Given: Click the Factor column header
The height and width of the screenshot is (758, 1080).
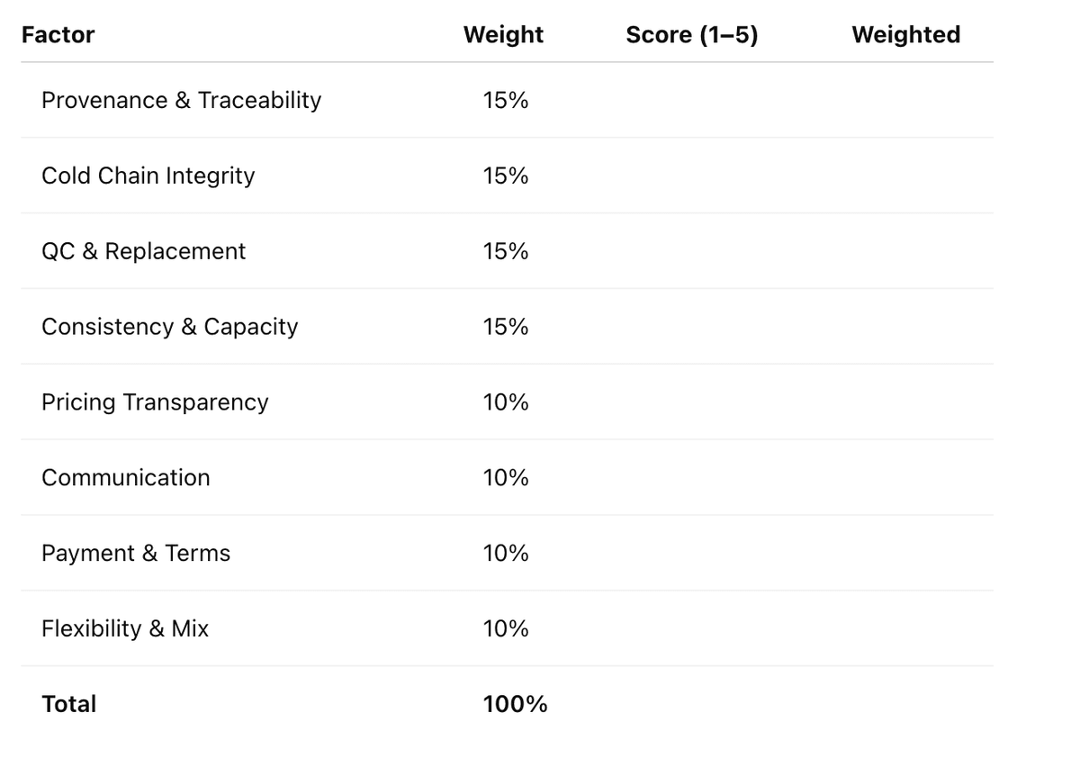Looking at the screenshot, I should pyautogui.click(x=58, y=35).
